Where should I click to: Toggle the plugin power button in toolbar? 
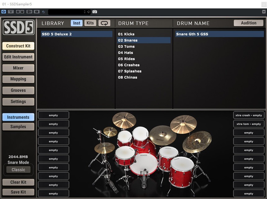click(x=3, y=12)
